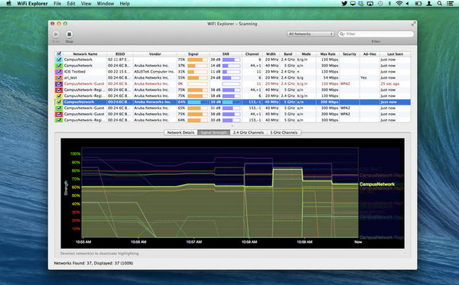Open the View menu
459x285 pixels.
coord(86,4)
